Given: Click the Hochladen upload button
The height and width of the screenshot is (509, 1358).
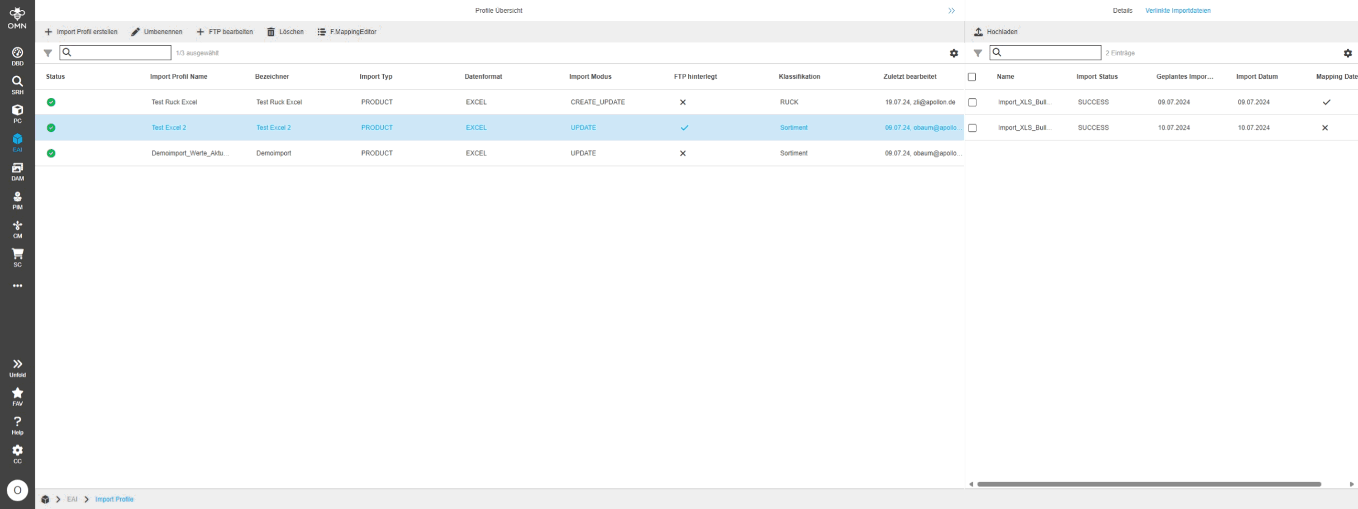Looking at the screenshot, I should pos(995,32).
